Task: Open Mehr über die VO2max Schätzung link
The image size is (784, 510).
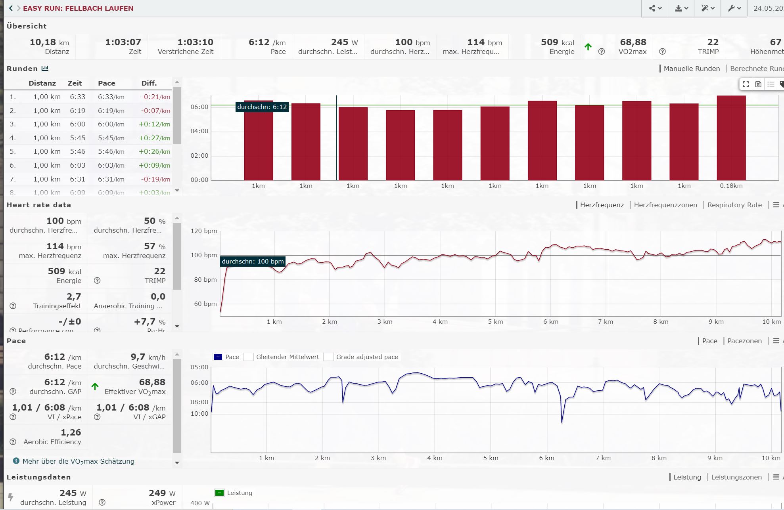Action: (78, 461)
